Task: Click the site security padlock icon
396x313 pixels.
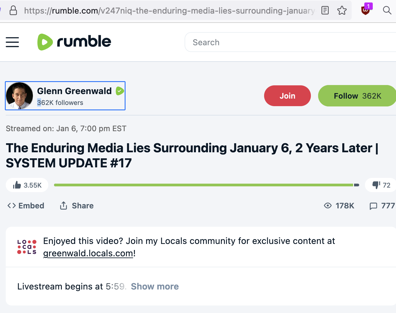Action: pyautogui.click(x=13, y=11)
